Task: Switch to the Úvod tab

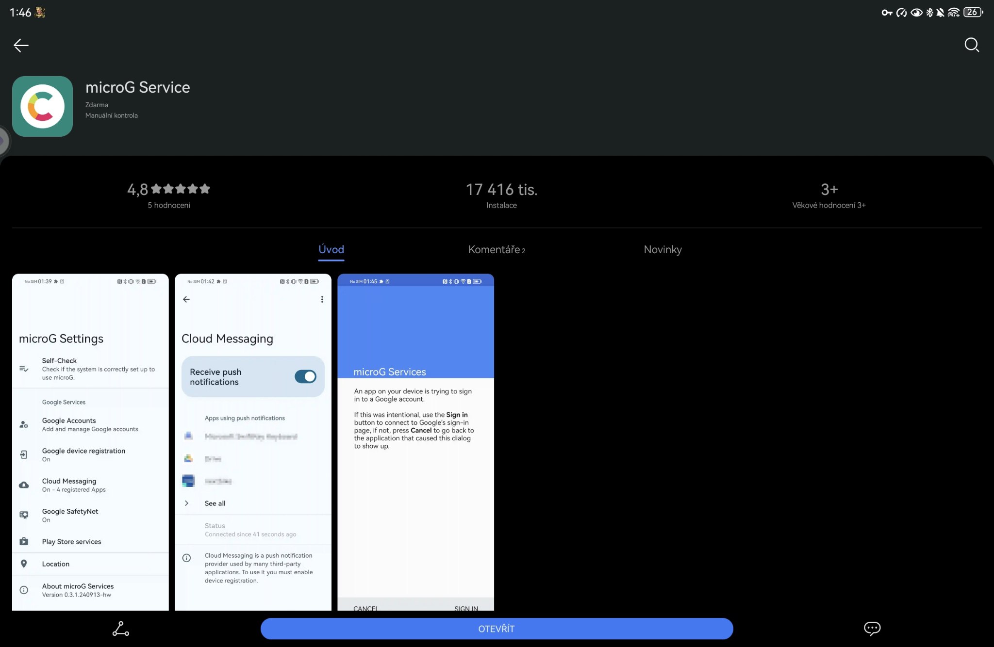Action: click(331, 249)
